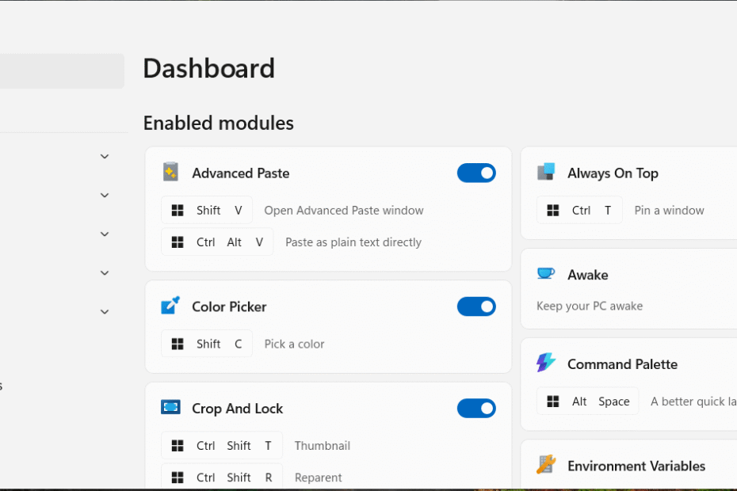Expand the last sidebar chevron
This screenshot has width=737, height=491.
tap(105, 312)
